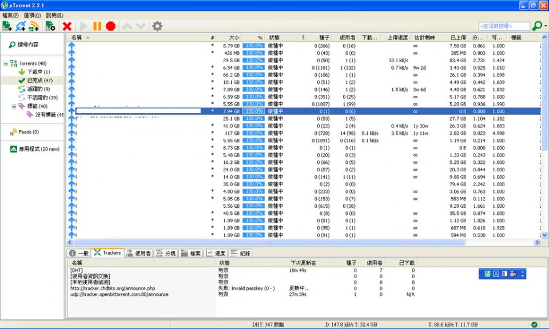Switch to the 使用者 tab
Image resolution: width=549 pixels, height=329 pixels.
[138, 253]
